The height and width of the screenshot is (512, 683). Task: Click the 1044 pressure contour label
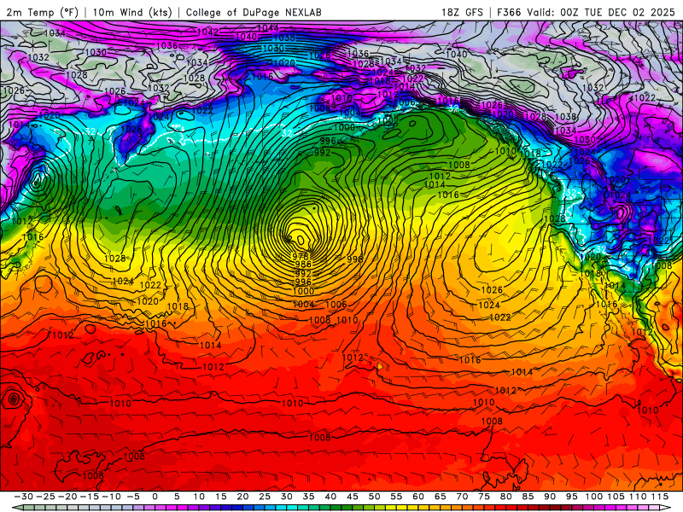[x=268, y=28]
